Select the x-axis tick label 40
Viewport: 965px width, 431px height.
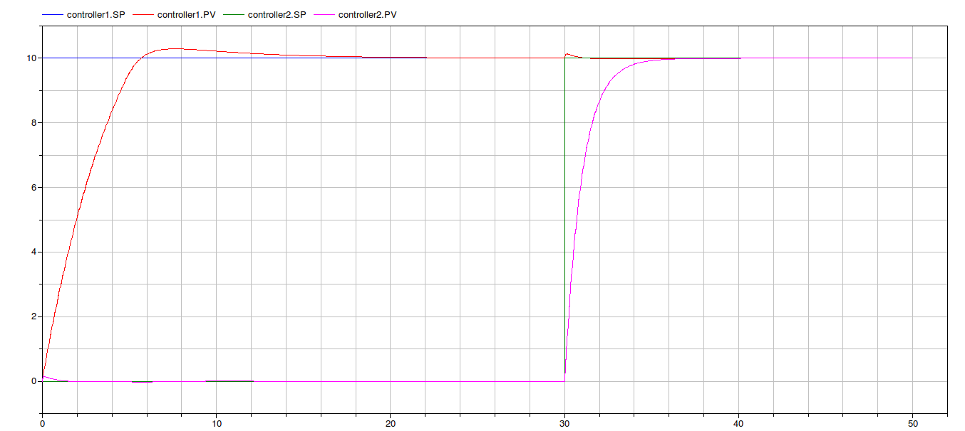(x=738, y=423)
